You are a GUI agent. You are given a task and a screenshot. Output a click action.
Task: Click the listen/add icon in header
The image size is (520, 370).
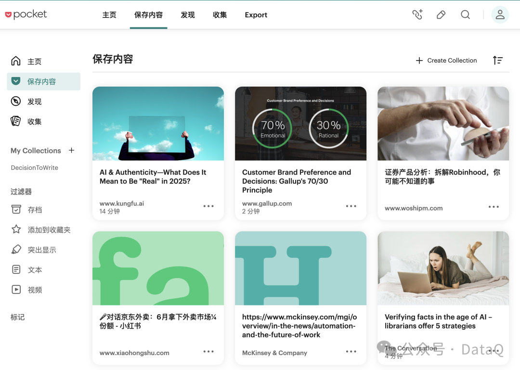[x=417, y=14]
